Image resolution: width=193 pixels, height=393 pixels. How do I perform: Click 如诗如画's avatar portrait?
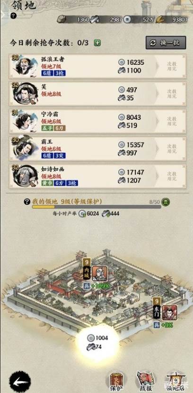click(x=24, y=176)
